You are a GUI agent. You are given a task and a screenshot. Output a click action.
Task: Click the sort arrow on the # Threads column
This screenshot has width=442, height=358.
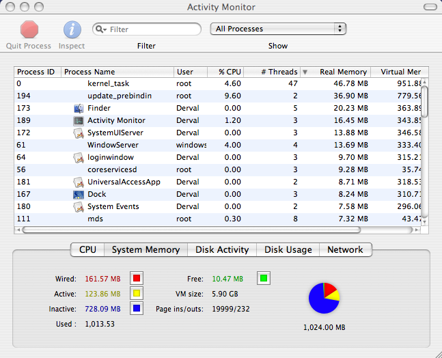(x=305, y=72)
